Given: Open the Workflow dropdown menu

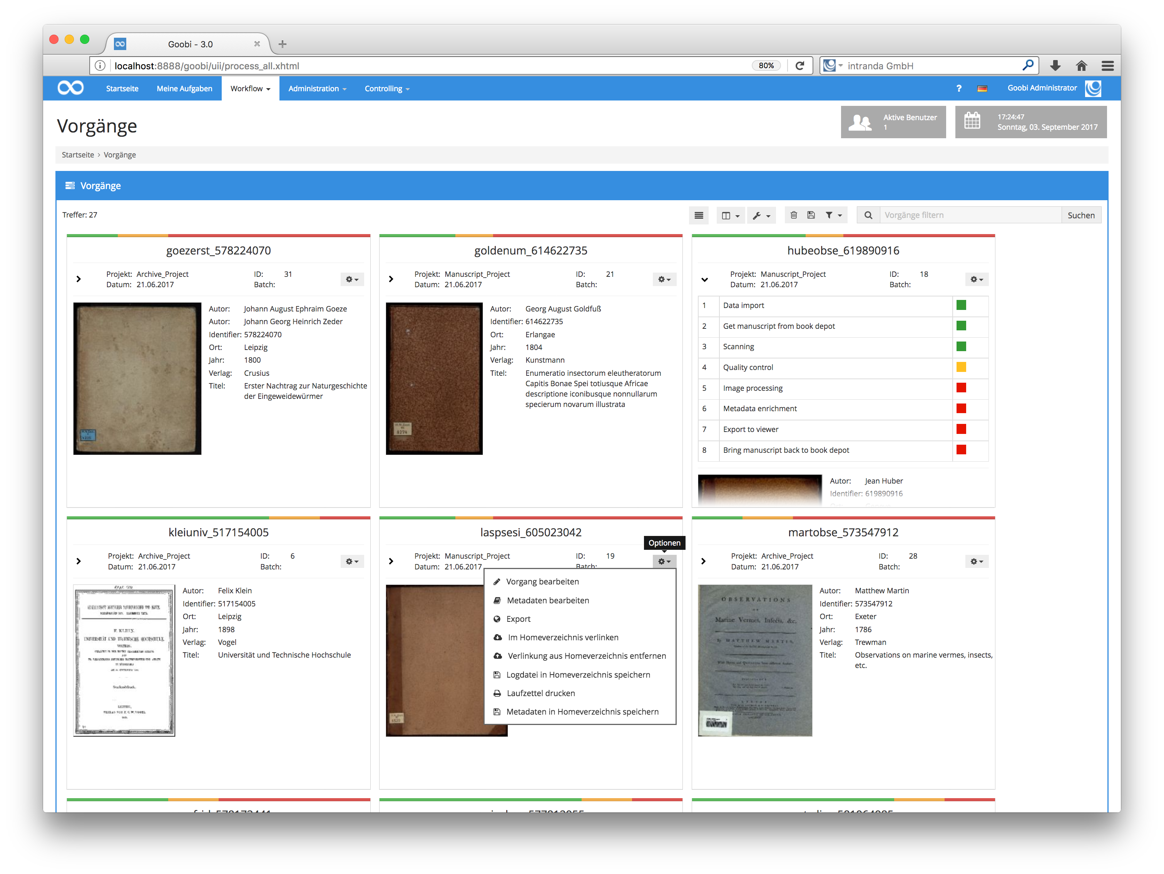Looking at the screenshot, I should coord(251,89).
